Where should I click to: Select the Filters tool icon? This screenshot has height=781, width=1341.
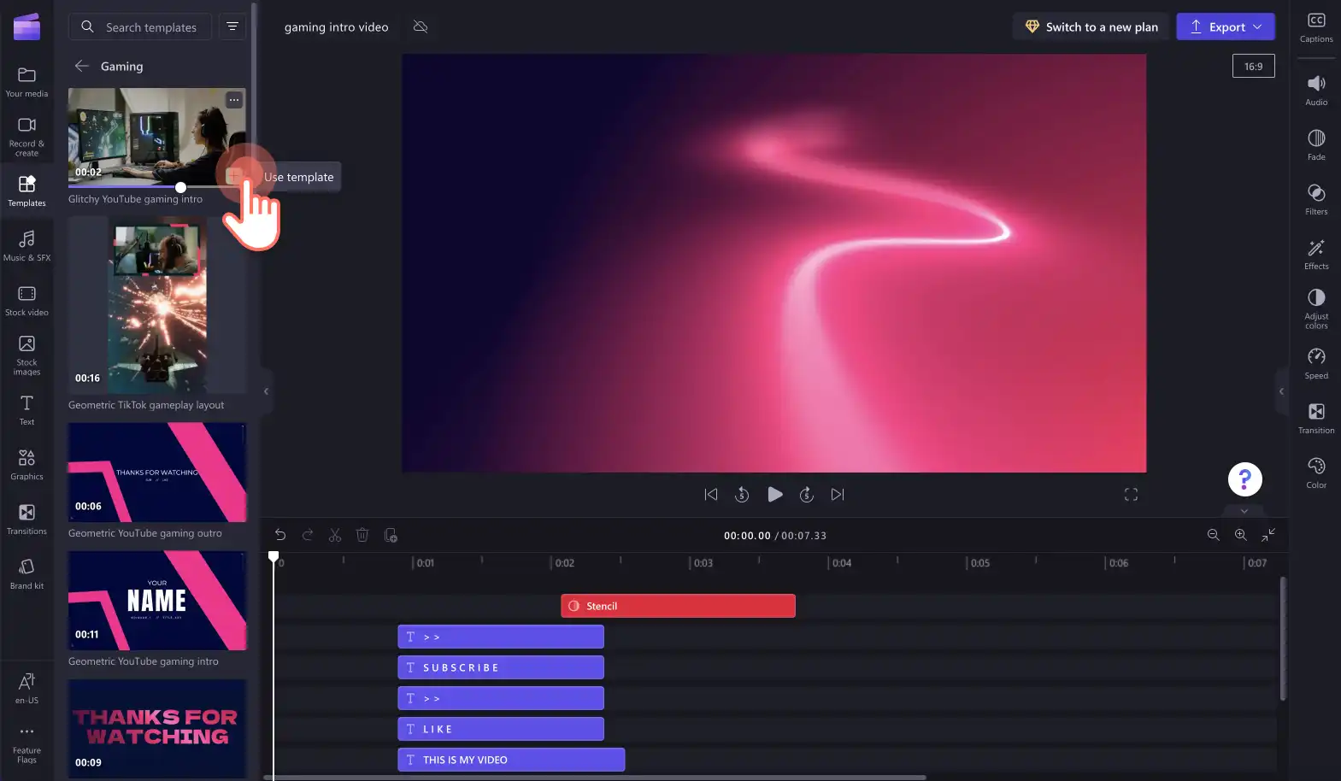click(x=1316, y=199)
